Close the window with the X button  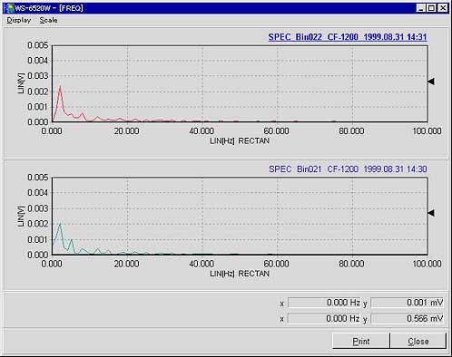[443, 8]
